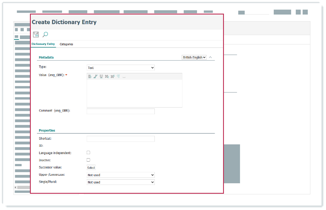
Task: Enable the Language independent checkbox
Action: coord(88,152)
